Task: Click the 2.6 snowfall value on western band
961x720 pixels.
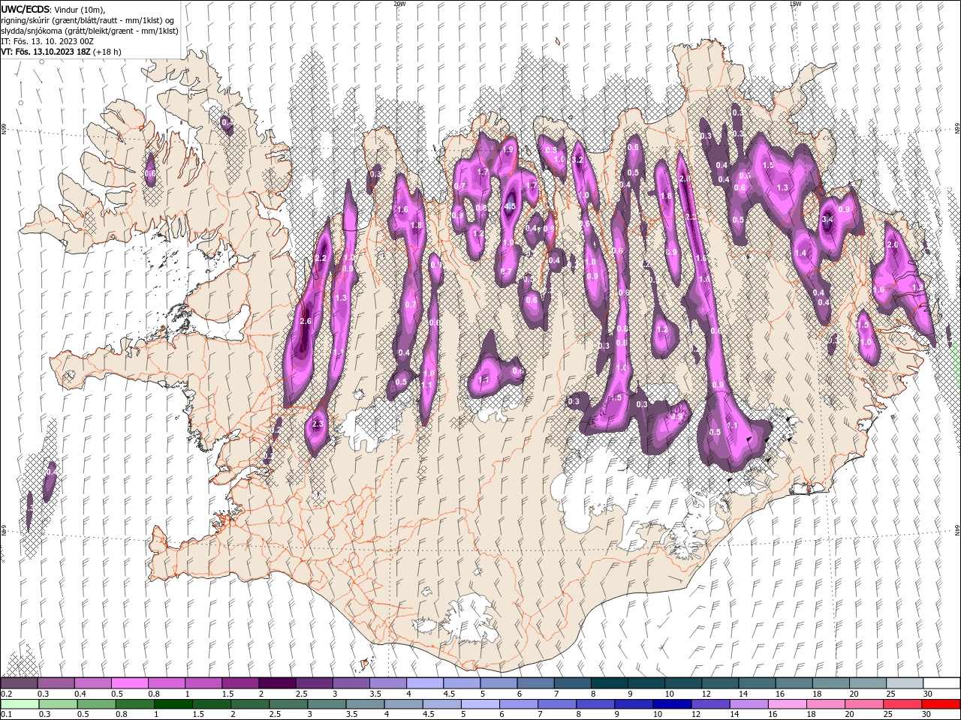Action: [x=305, y=321]
